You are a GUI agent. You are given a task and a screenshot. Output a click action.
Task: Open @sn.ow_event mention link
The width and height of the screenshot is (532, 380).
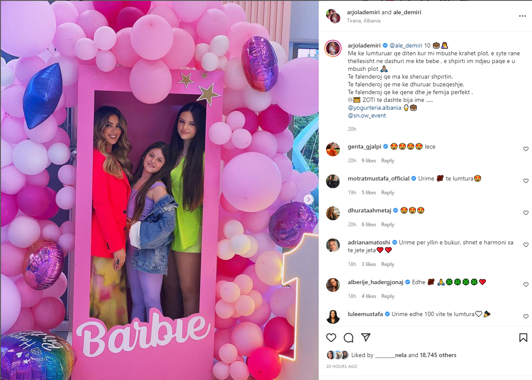[x=367, y=116]
